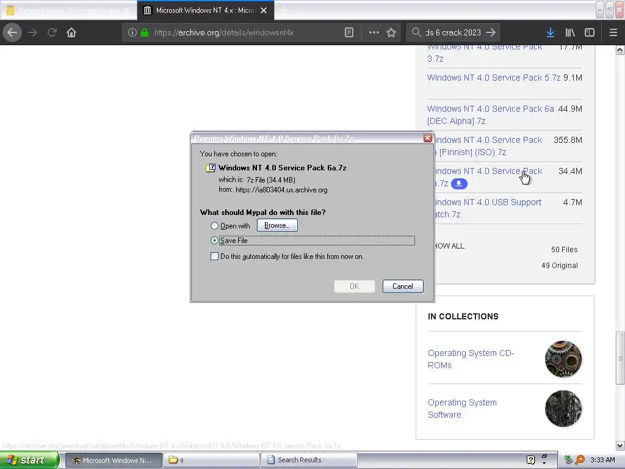The height and width of the screenshot is (469, 625).
Task: Click the OK button in download dialog
Action: click(355, 286)
